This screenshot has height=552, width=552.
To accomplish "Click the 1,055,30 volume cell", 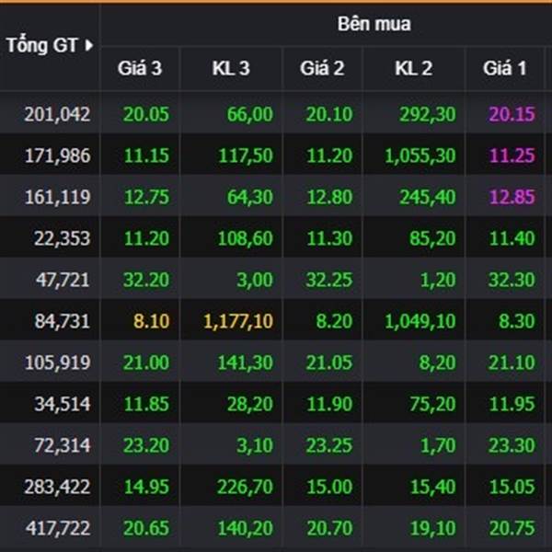I will [420, 155].
